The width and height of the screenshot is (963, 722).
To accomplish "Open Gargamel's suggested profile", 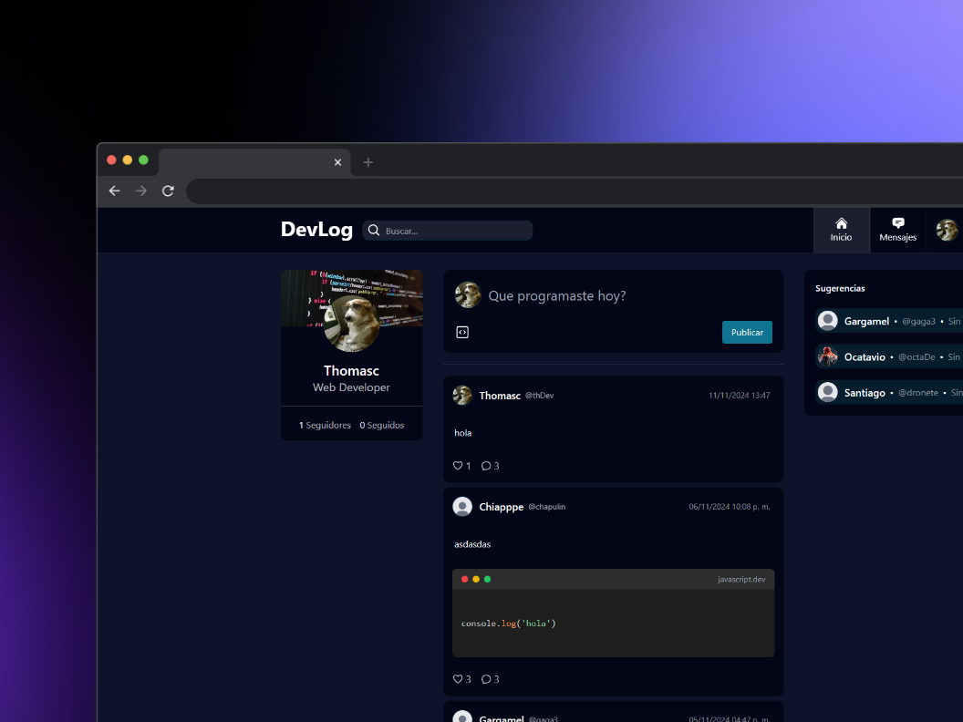I will coord(866,321).
